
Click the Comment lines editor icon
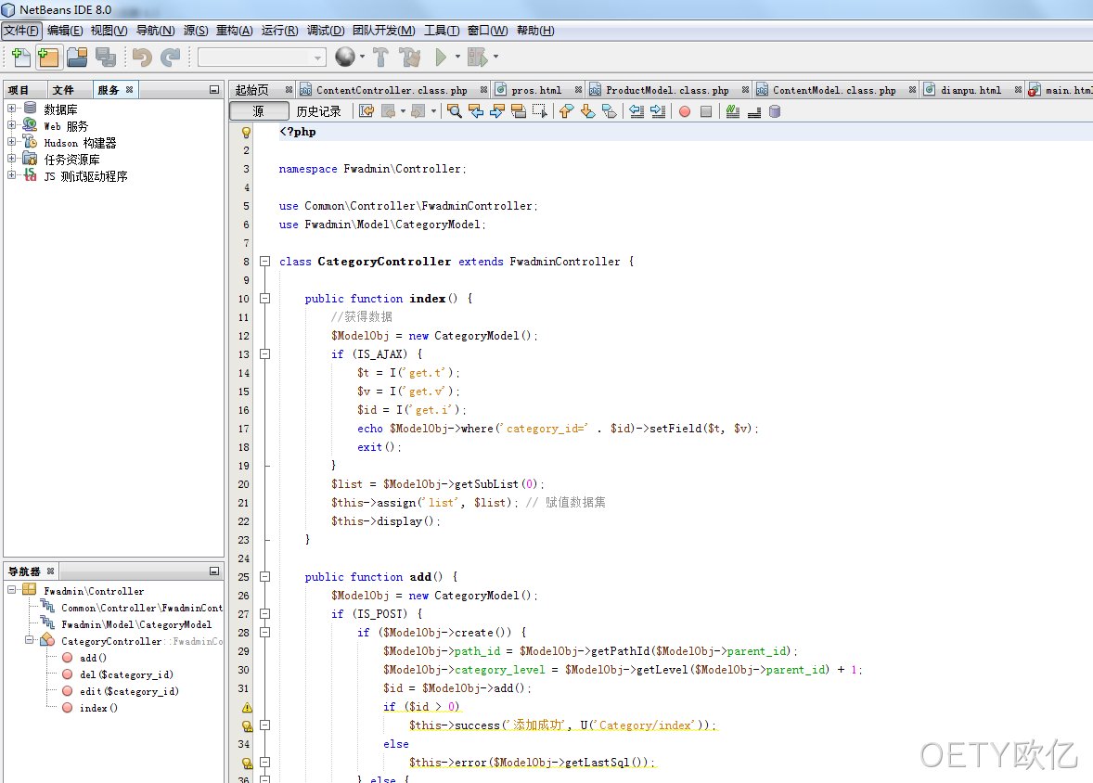pyautogui.click(x=733, y=110)
